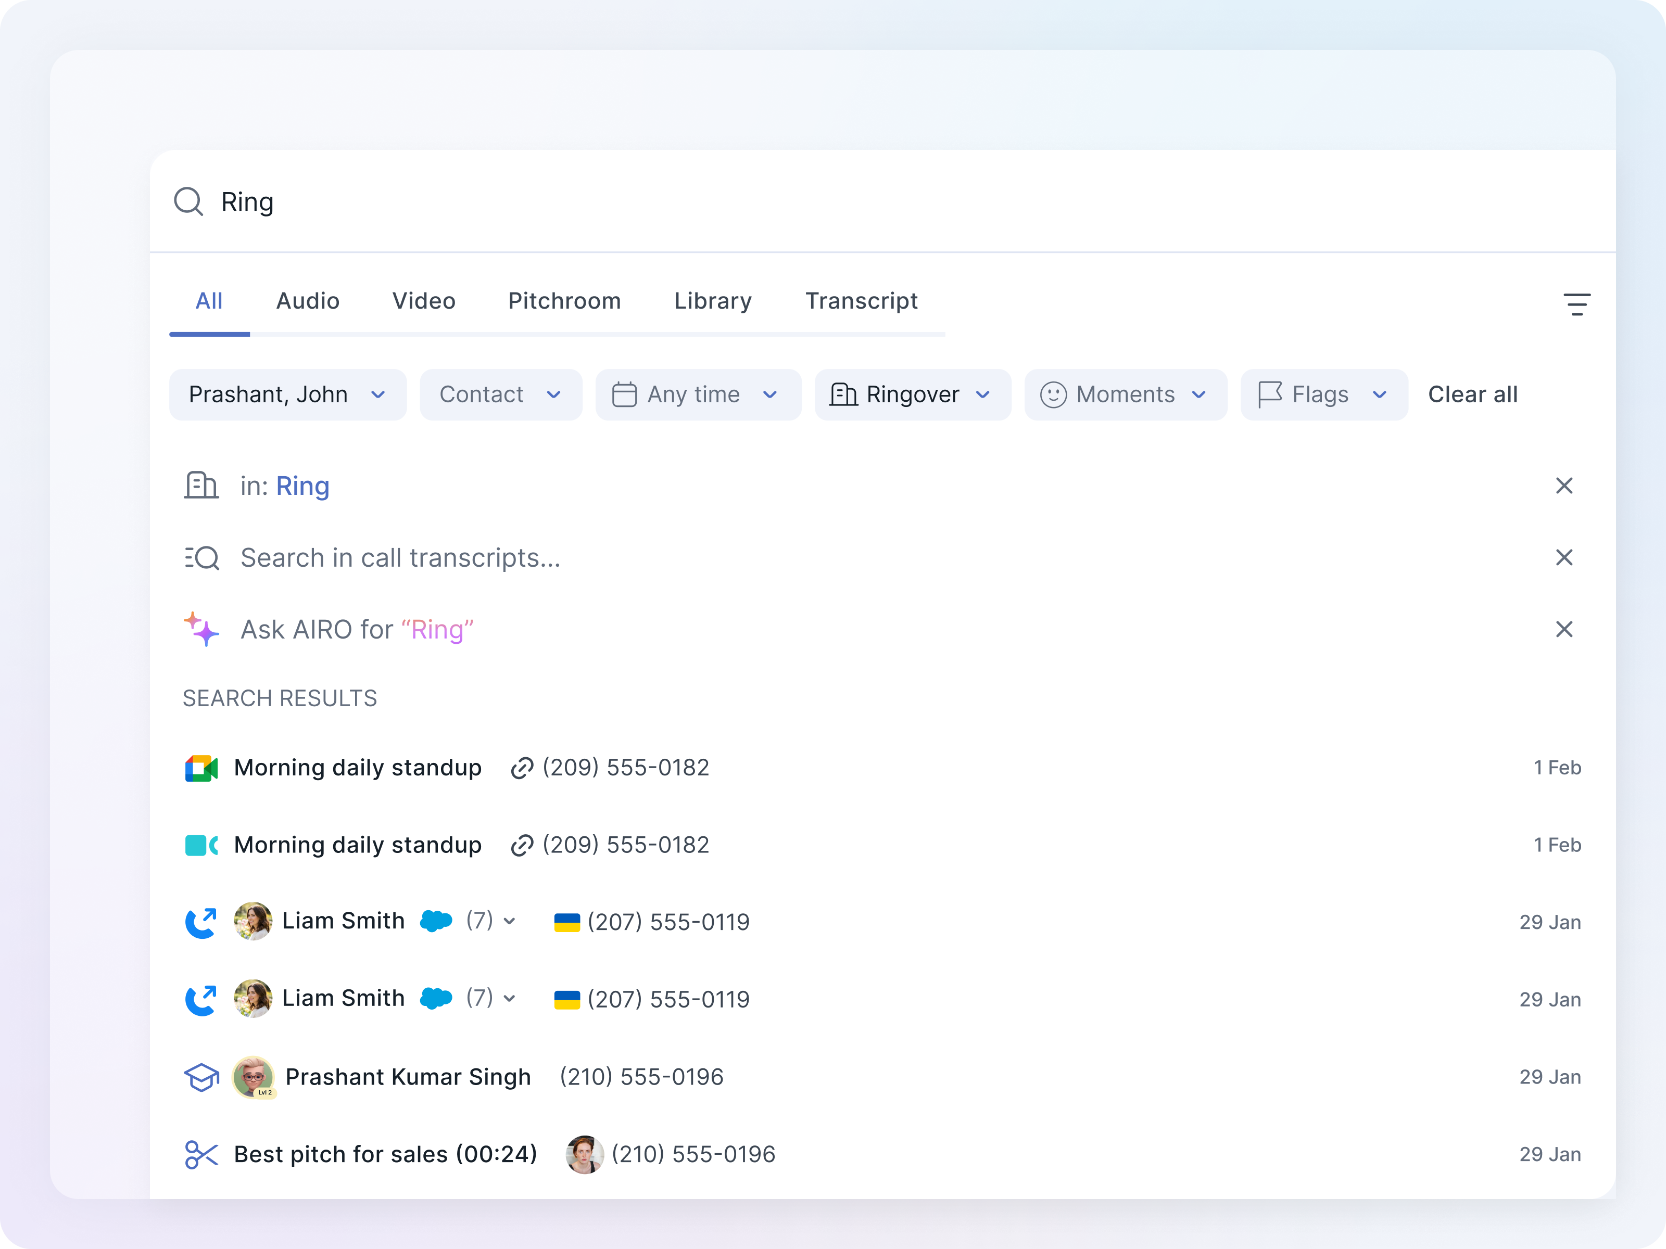Switch to the Transcript tab
The height and width of the screenshot is (1249, 1666).
[861, 301]
